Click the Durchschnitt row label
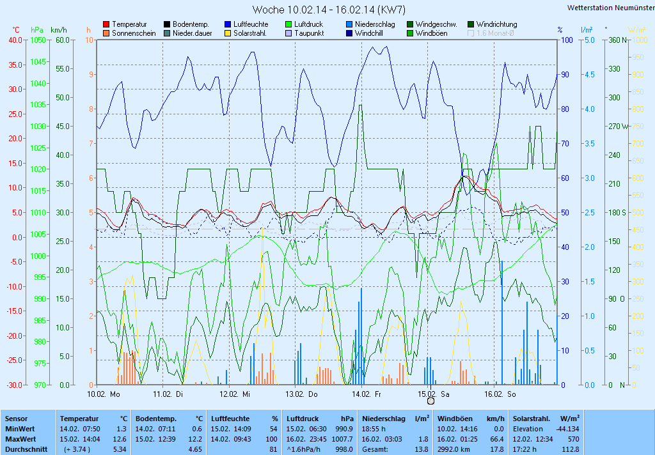Image resolution: width=655 pixels, height=455 pixels. (x=26, y=450)
